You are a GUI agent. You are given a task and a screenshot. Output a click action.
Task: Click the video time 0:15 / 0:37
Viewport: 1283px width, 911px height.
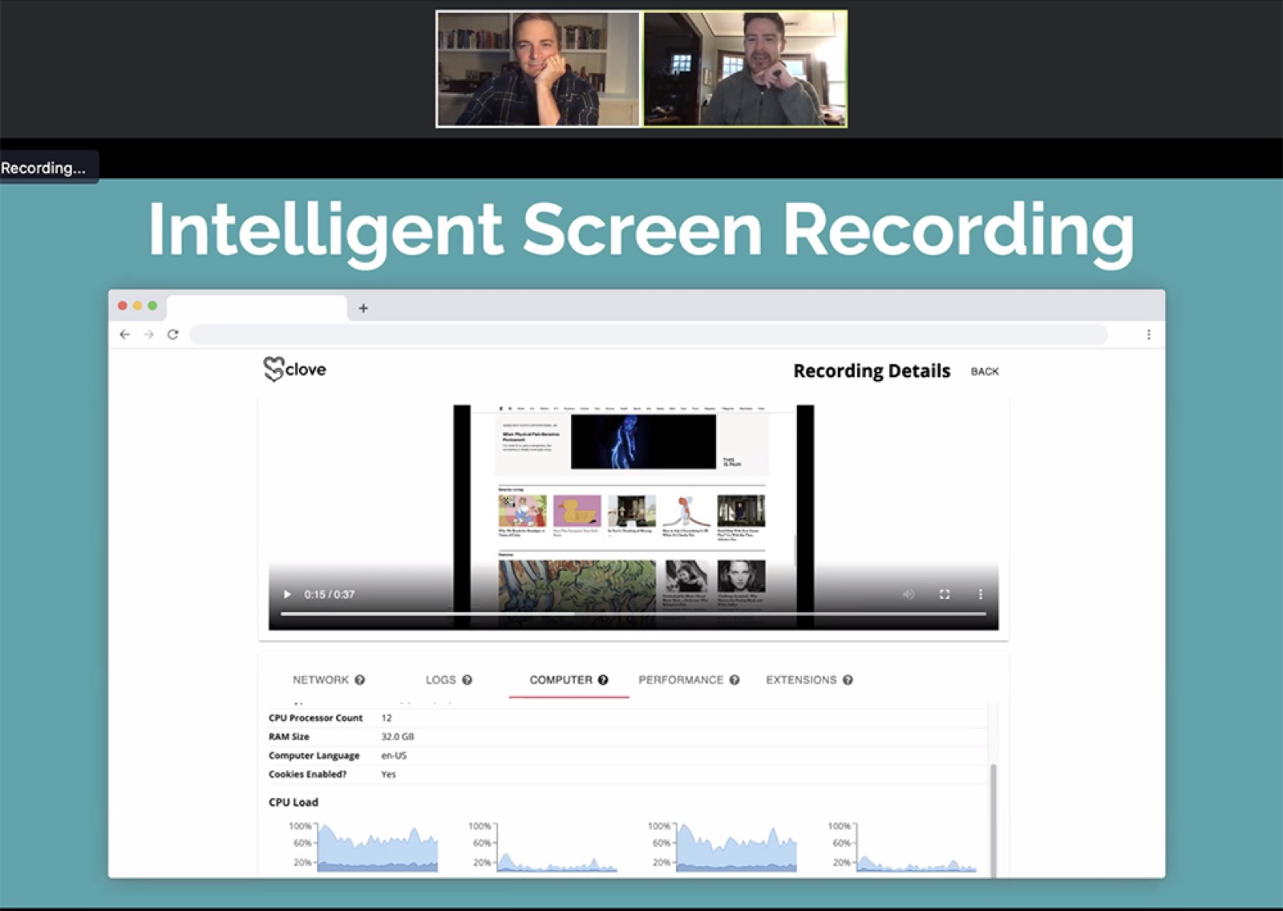tap(330, 594)
